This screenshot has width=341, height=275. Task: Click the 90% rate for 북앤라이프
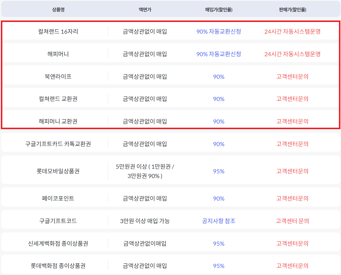tap(219, 76)
